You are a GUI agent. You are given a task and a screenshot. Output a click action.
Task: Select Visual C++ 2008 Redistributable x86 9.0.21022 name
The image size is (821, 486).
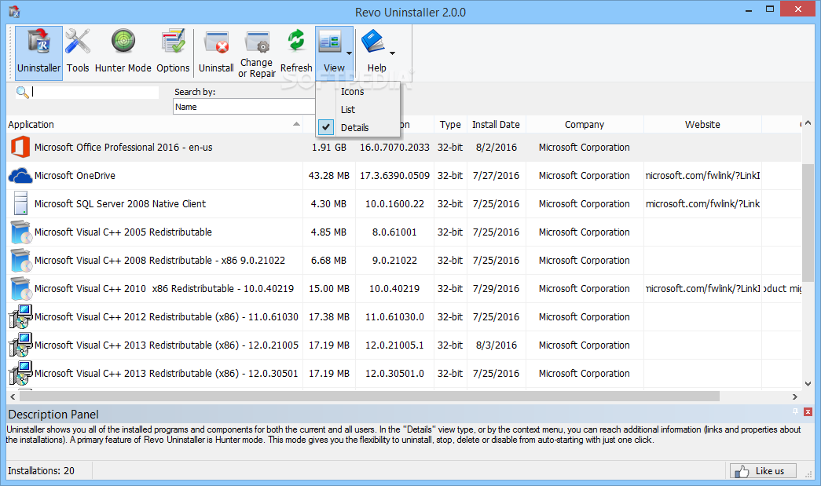click(x=159, y=260)
